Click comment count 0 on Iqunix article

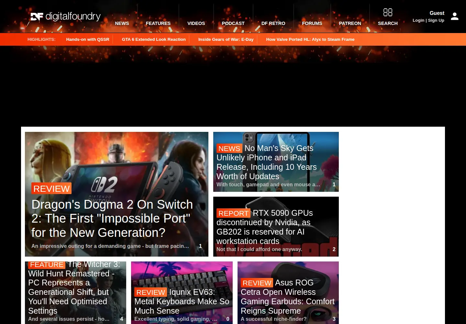pyautogui.click(x=228, y=319)
